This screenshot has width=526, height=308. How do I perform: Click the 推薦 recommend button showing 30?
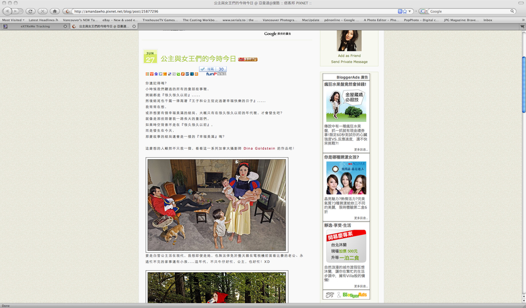213,69
